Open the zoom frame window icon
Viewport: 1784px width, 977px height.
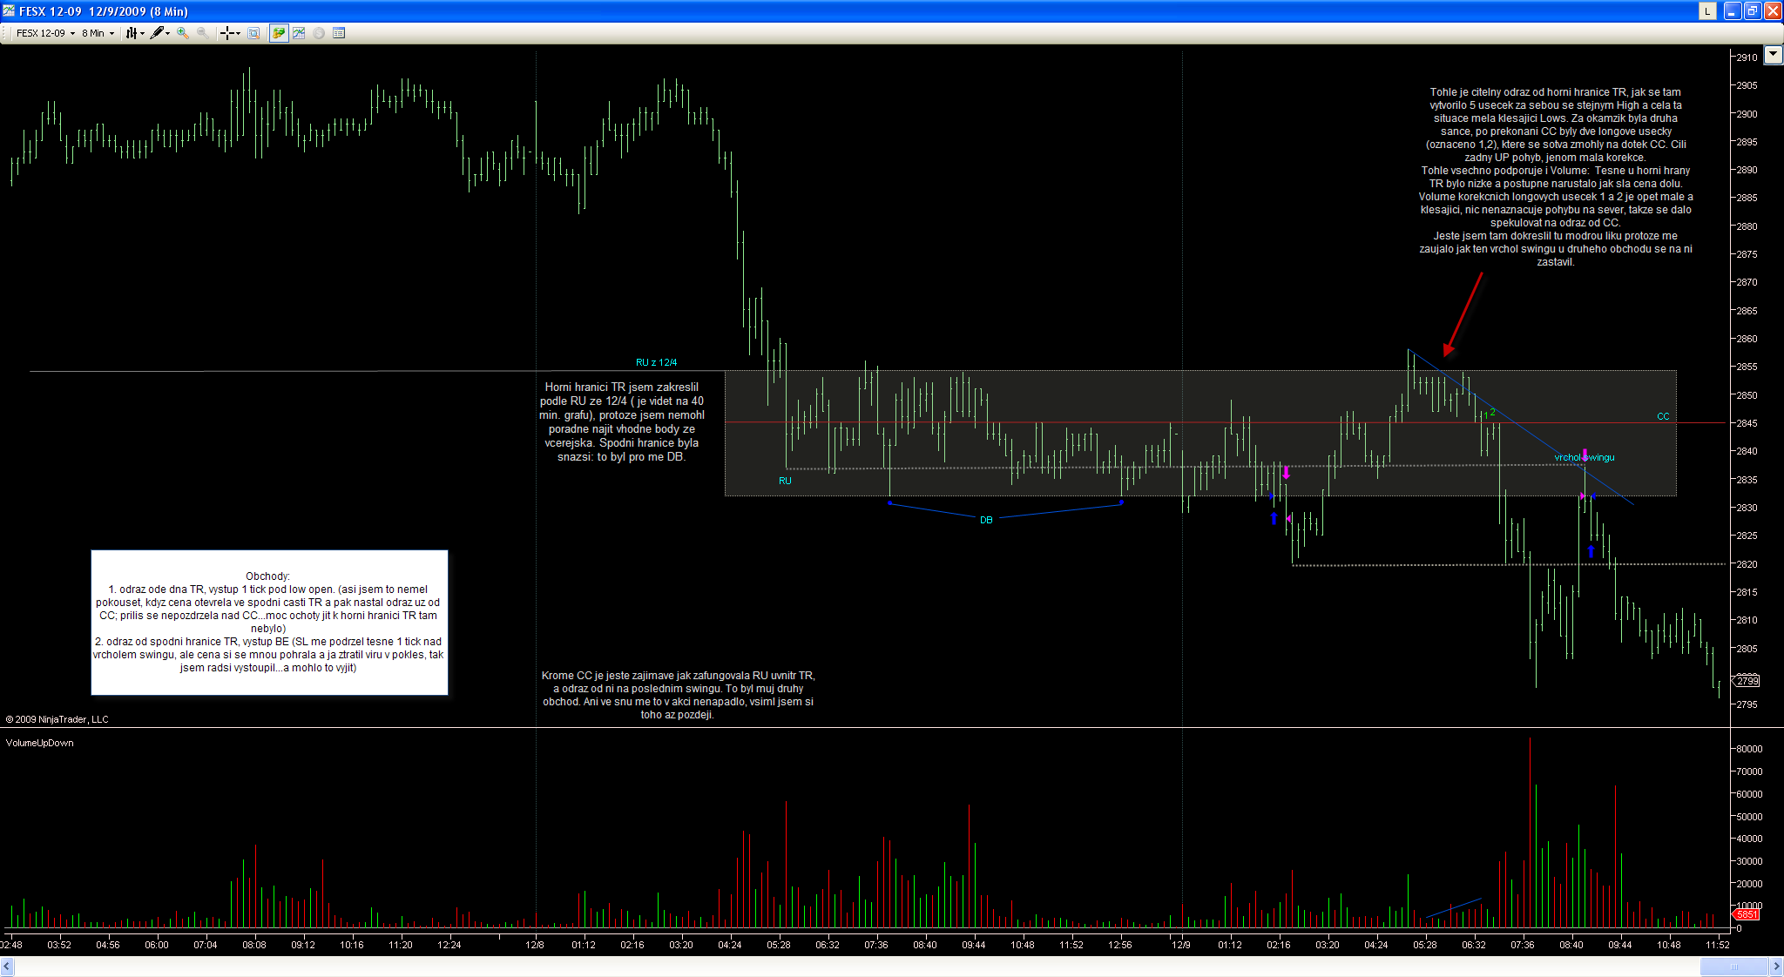[253, 33]
